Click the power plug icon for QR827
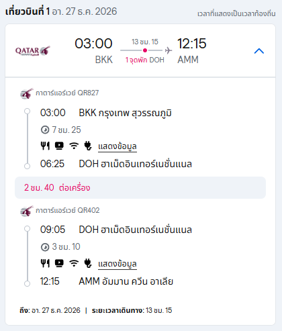 click(x=88, y=146)
